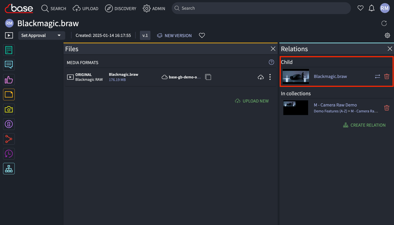The height and width of the screenshot is (225, 394).
Task: Click the Blackmagic.braw file name in Files
Action: click(x=123, y=74)
